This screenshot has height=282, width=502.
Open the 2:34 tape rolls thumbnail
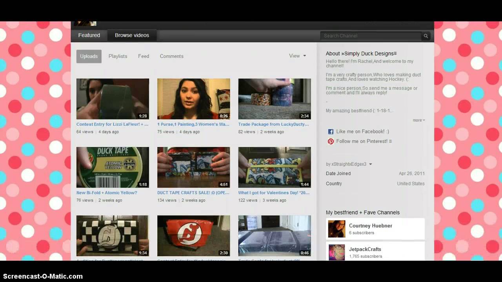point(275,99)
